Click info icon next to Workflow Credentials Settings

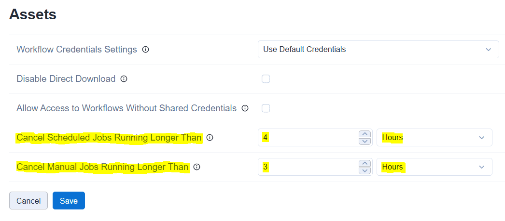(145, 50)
